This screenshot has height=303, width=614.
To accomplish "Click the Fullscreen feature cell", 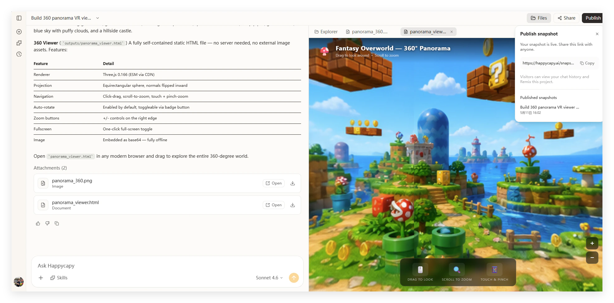I will pos(42,129).
